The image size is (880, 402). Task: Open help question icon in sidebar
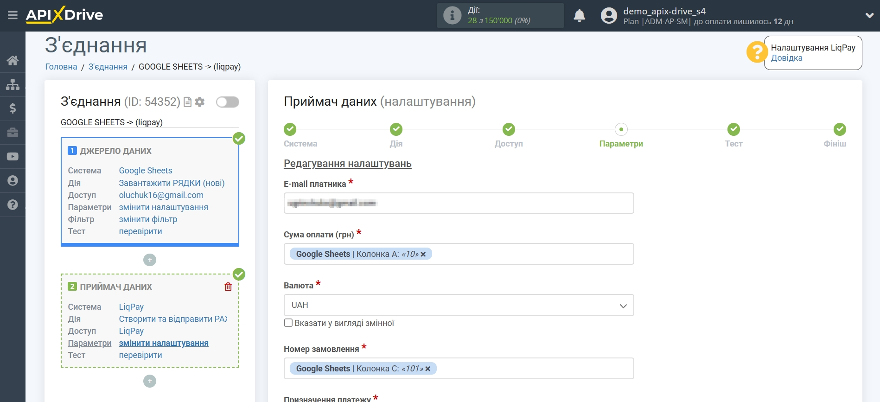(x=13, y=205)
